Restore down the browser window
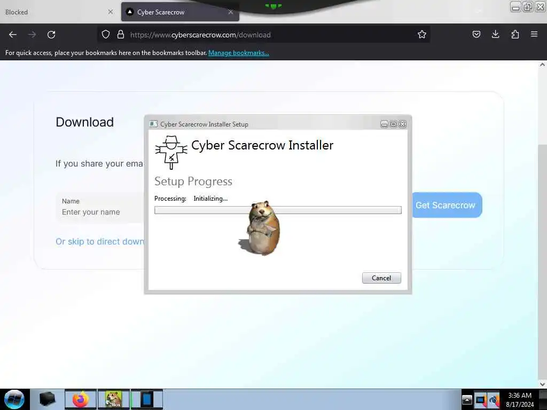The width and height of the screenshot is (547, 410). pos(528,7)
